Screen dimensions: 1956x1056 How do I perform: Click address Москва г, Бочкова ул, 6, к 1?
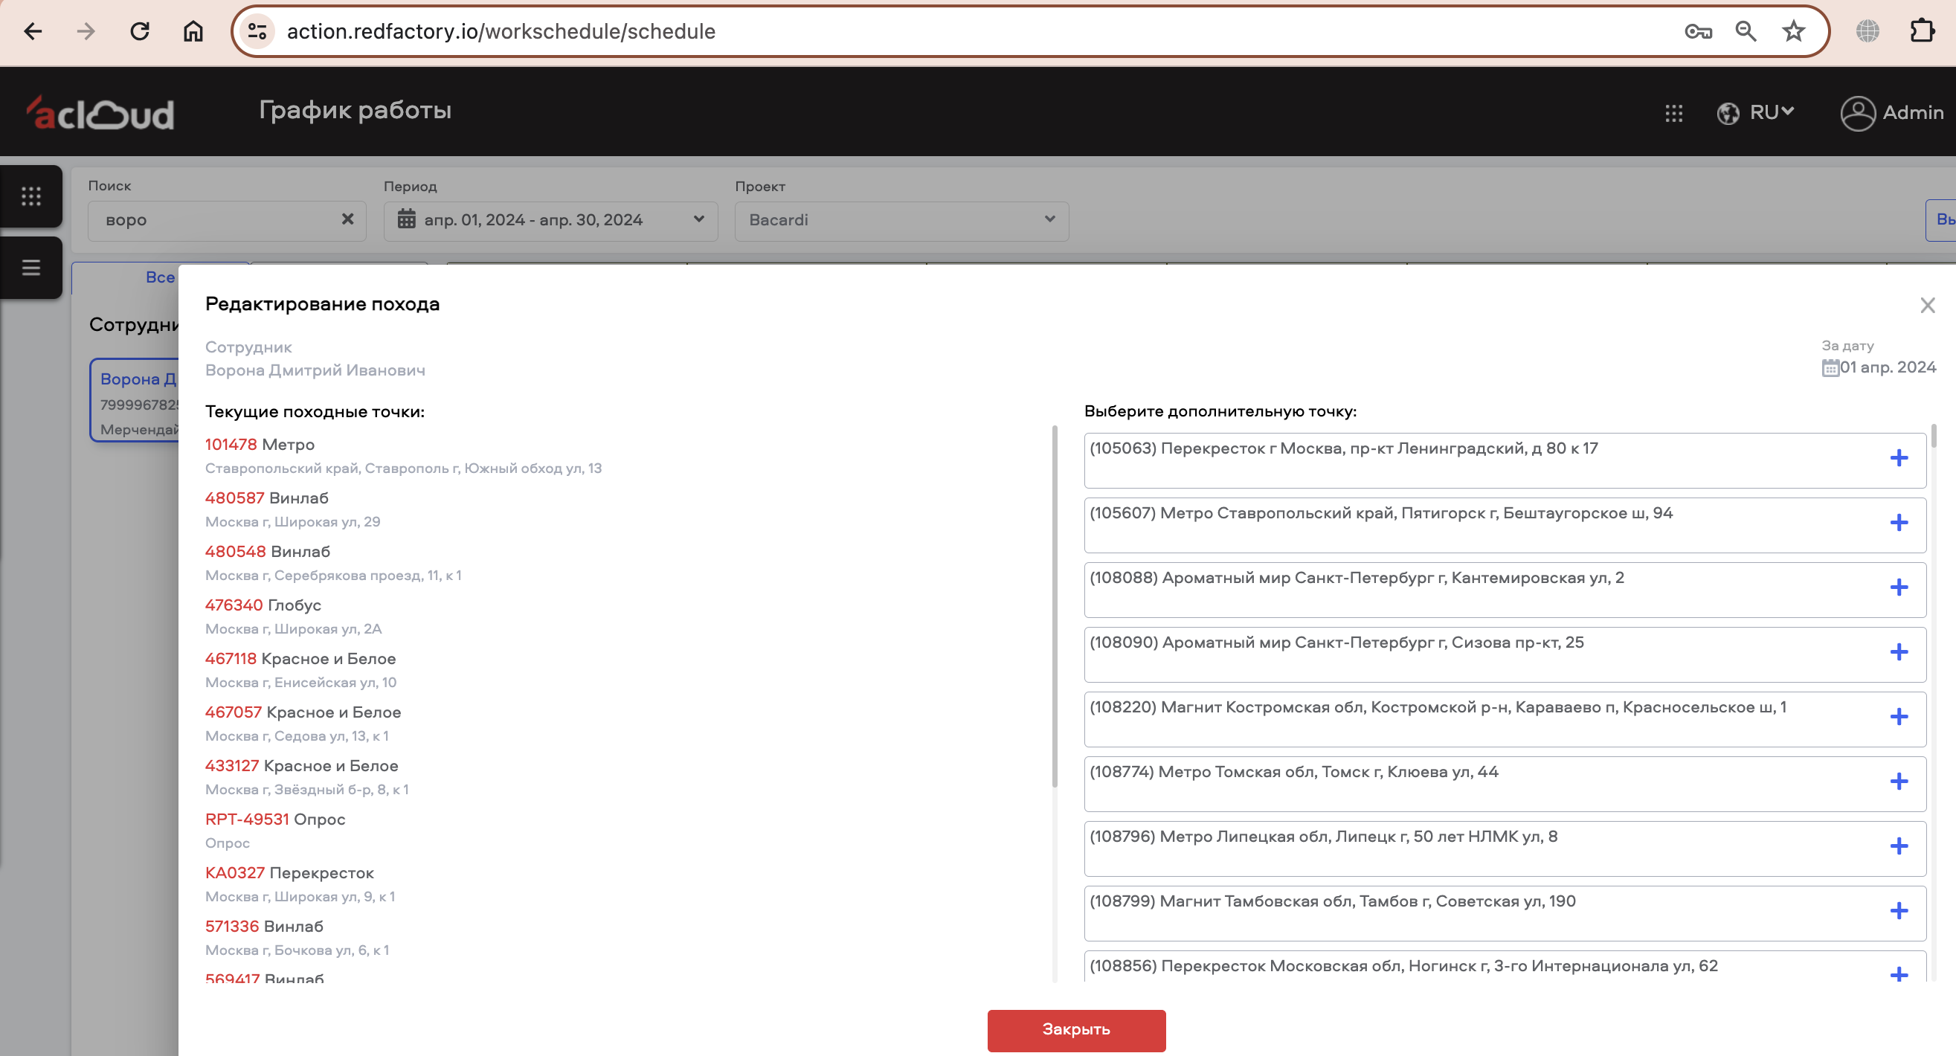click(x=297, y=950)
